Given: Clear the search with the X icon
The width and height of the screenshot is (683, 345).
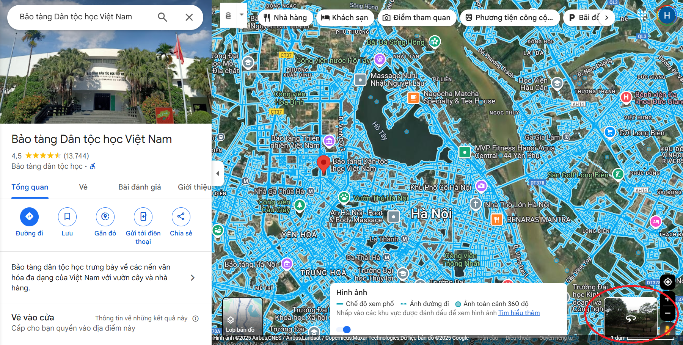Looking at the screenshot, I should [x=189, y=17].
